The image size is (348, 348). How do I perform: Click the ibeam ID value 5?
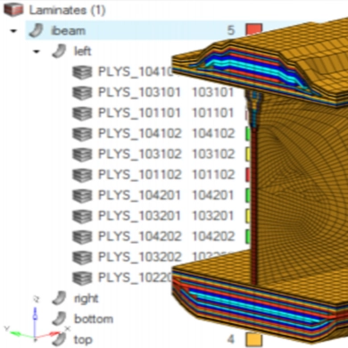[231, 30]
